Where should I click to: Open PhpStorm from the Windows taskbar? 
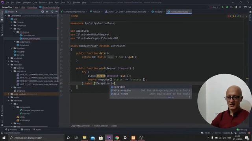[x=109, y=137]
